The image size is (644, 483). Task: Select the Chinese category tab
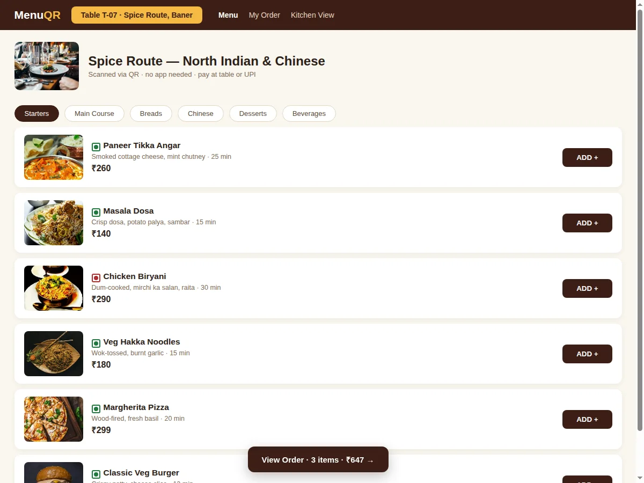click(x=201, y=114)
